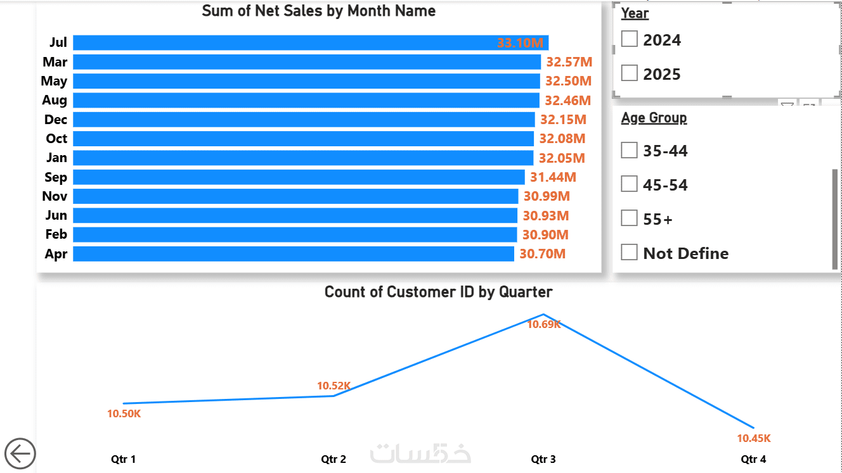Click the focus mode icon below Year slicer
The image size is (842, 473).
[809, 104]
